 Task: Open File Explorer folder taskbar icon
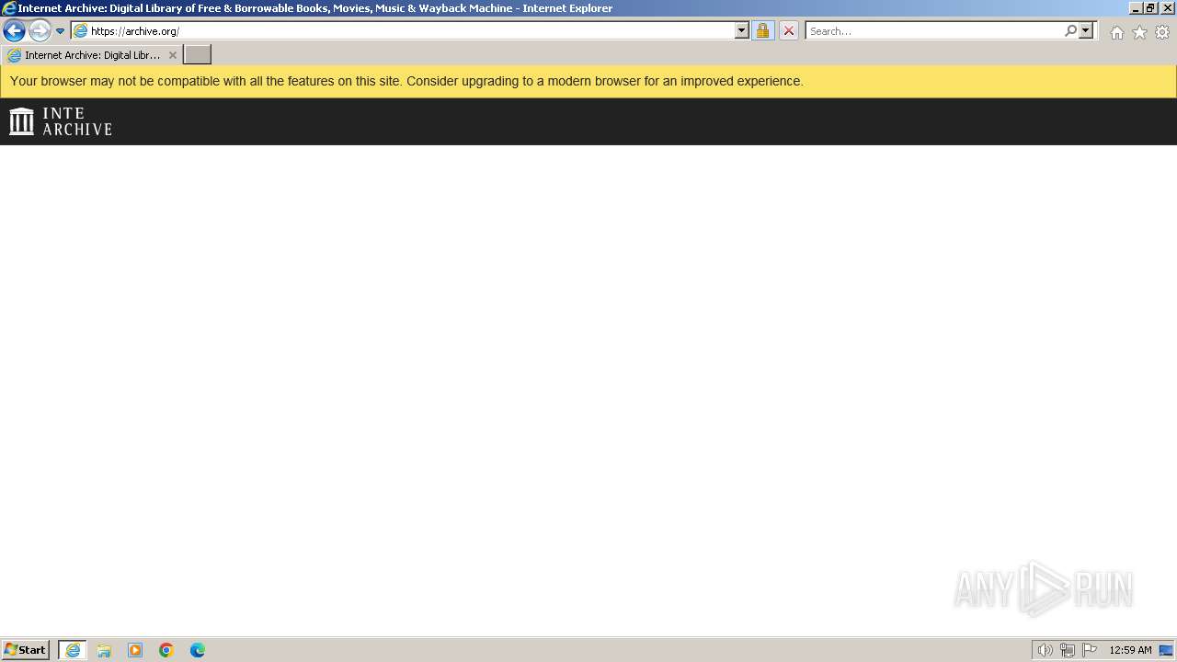104,650
